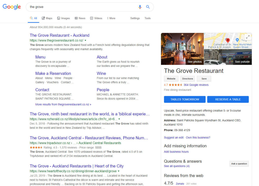This screenshot has height=186, width=259.
Task: Open the TripAdvisor Restaurant Reviews result
Action: tap(89, 138)
